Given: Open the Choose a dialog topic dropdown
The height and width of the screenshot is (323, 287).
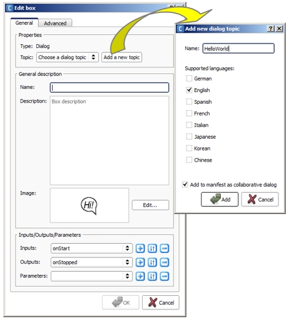Looking at the screenshot, I should click(68, 57).
